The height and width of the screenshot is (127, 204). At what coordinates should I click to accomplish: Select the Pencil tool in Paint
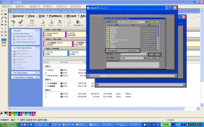click(2, 21)
